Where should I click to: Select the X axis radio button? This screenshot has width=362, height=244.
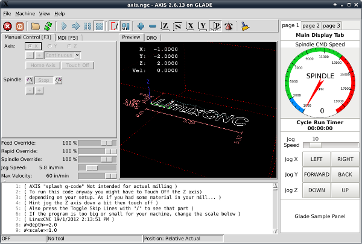pos(33,46)
